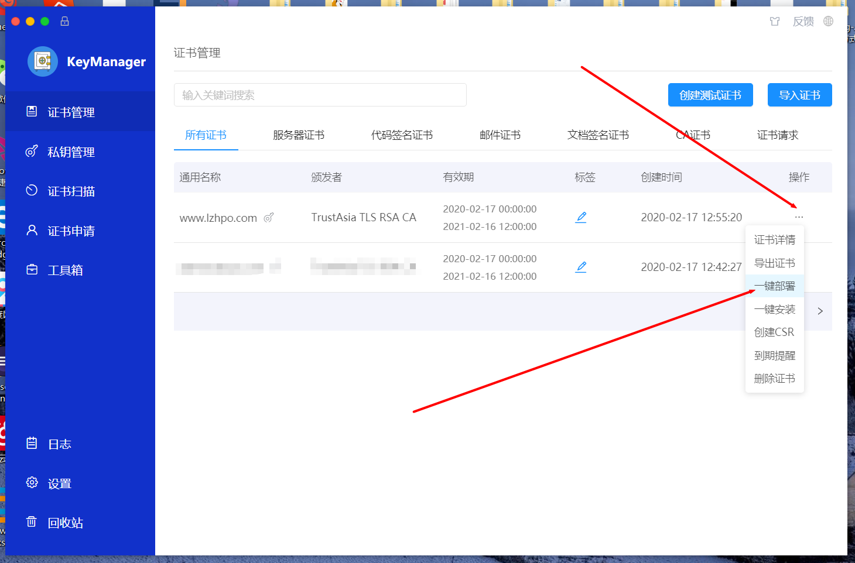Viewport: 855px width, 563px height.
Task: Click the 导入证书 button
Action: coord(799,95)
